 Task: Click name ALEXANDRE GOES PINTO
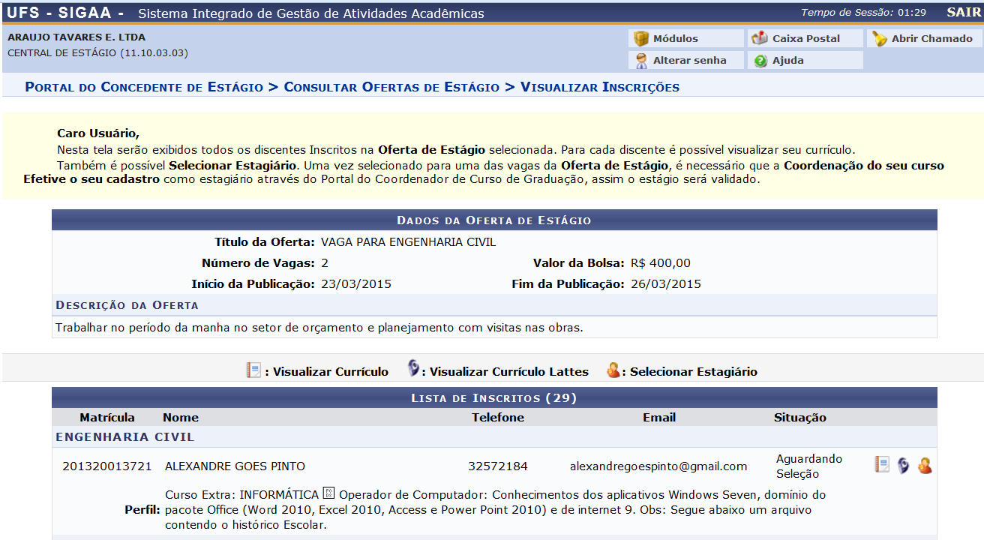pyautogui.click(x=235, y=466)
